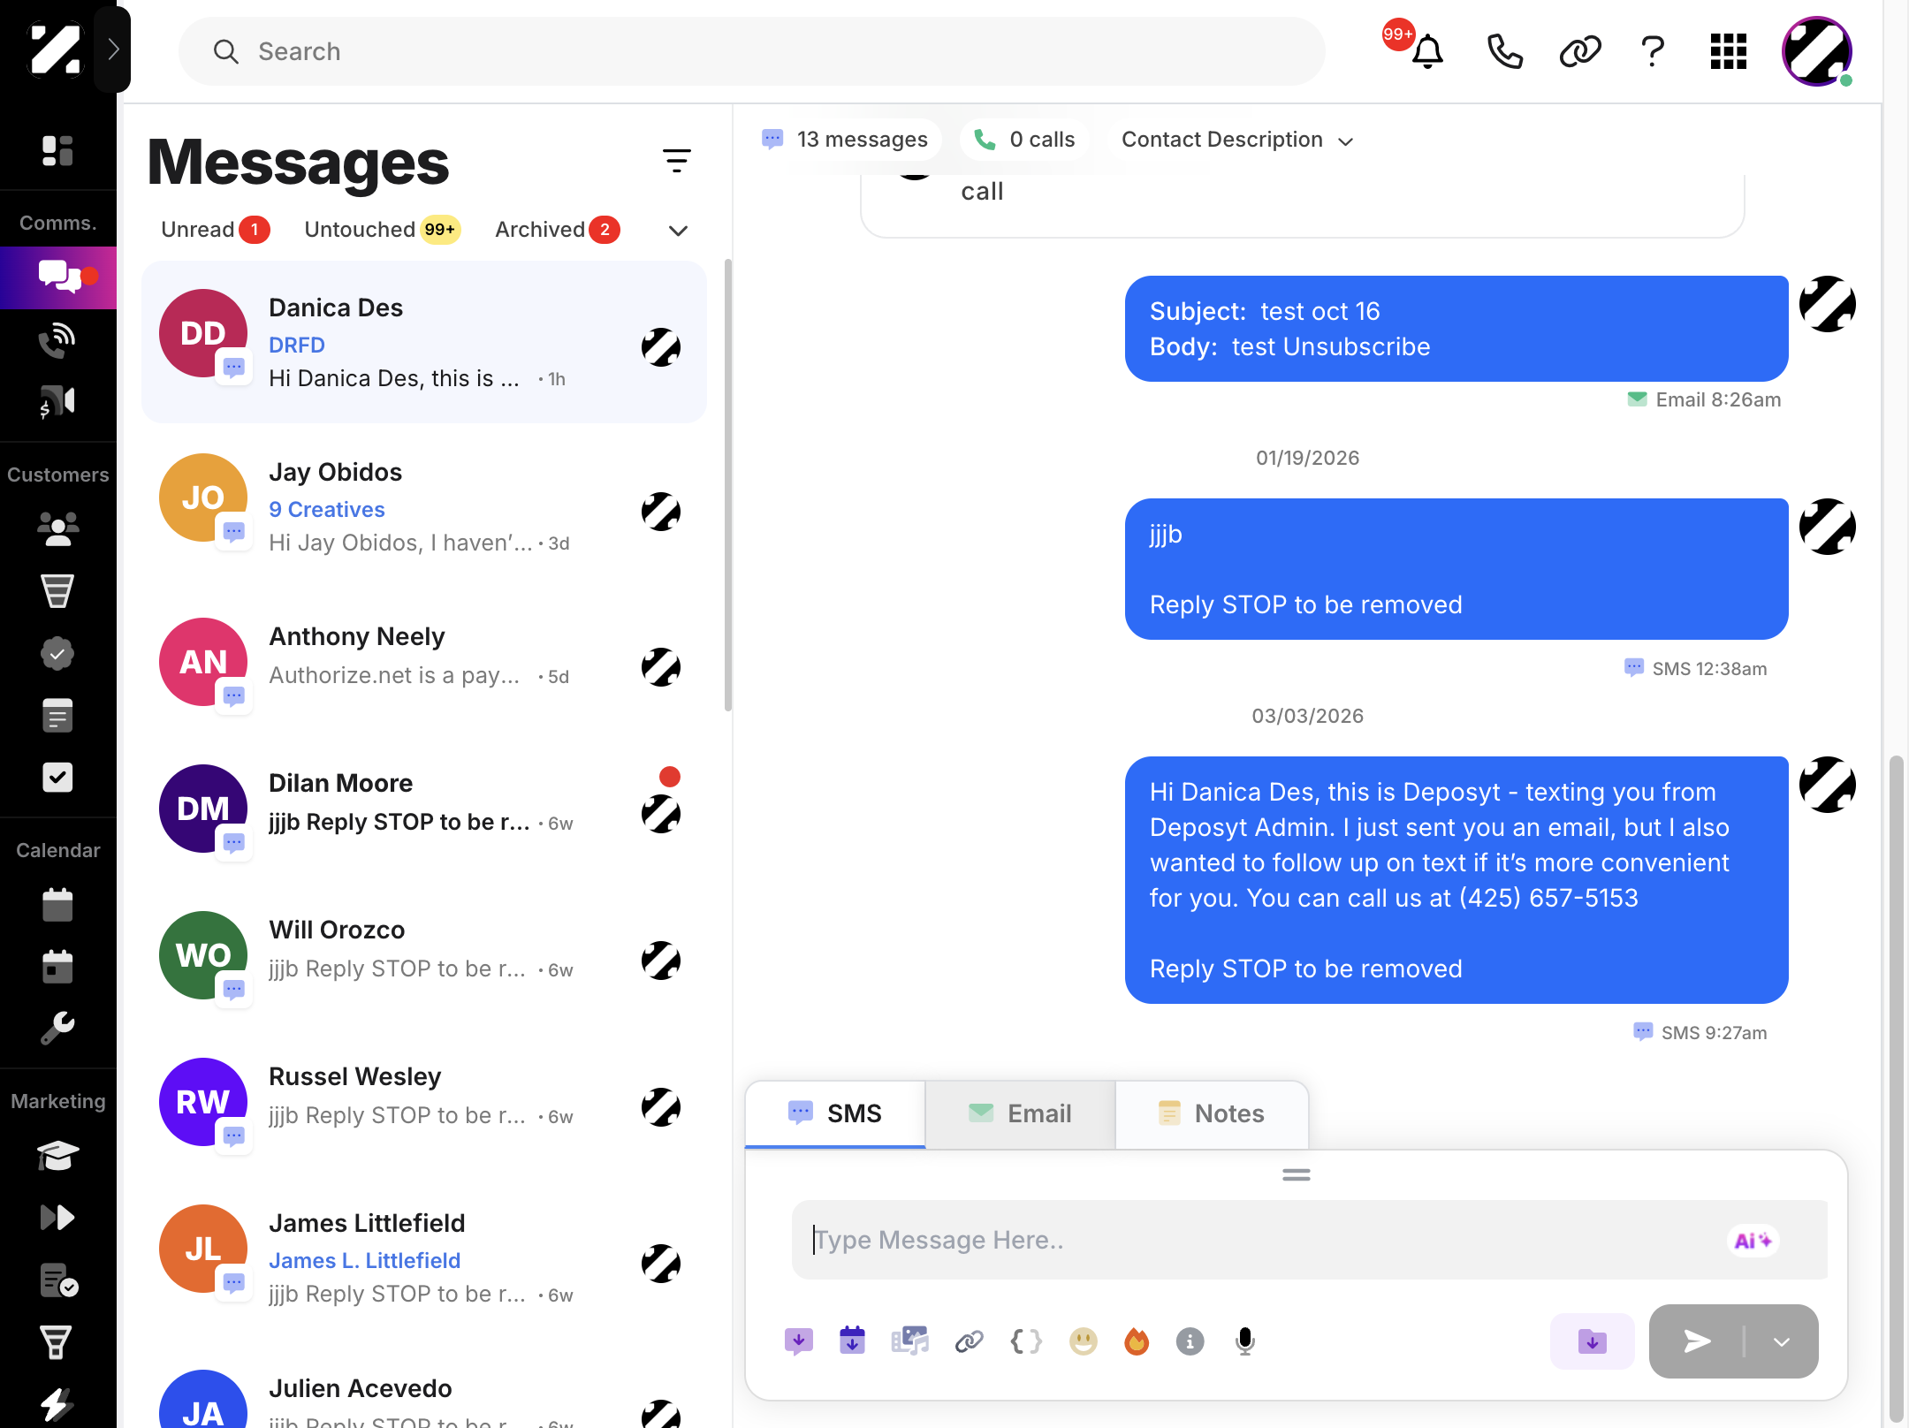Screen dimensions: 1909x1428
Task: Open James L. Littlefield link
Action: pyautogui.click(x=364, y=1261)
